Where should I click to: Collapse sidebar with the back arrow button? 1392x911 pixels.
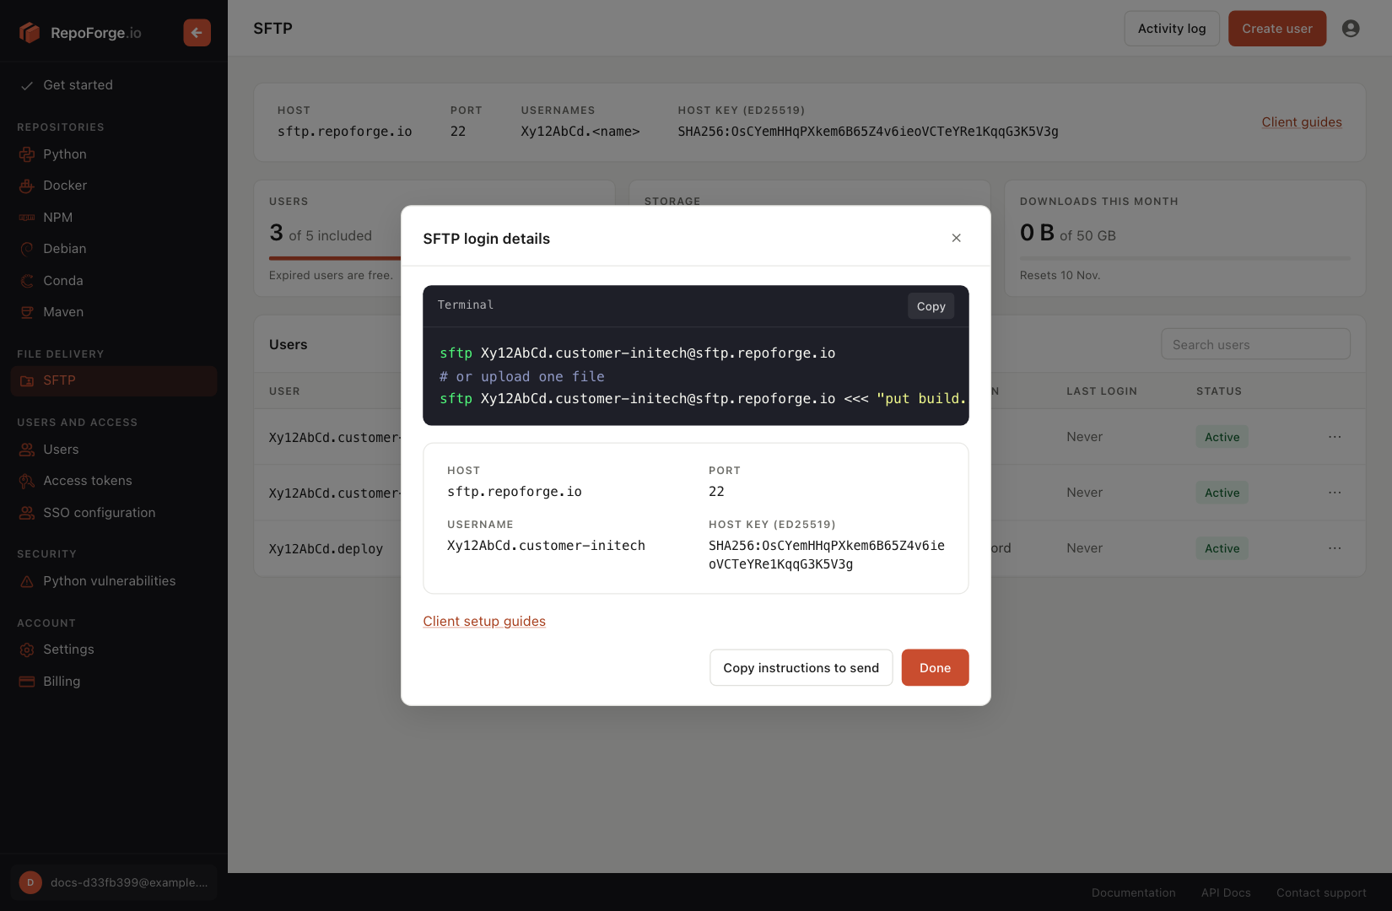(197, 33)
